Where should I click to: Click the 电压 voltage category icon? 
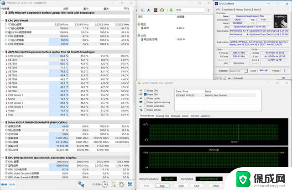tap(139, 24)
